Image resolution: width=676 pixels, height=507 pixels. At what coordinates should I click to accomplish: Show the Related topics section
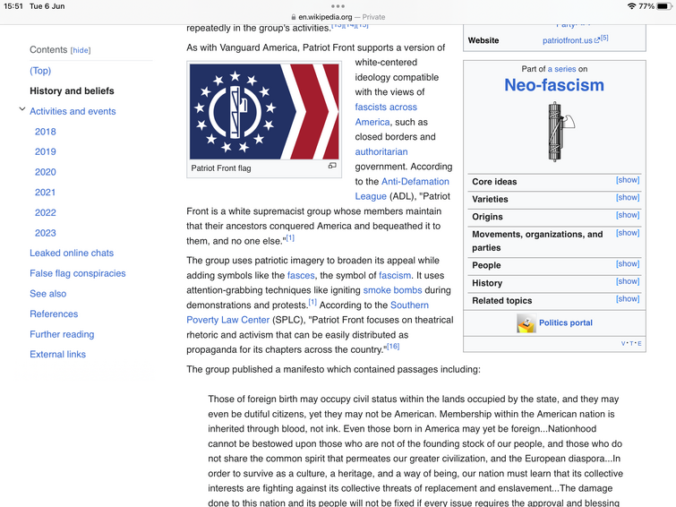click(628, 299)
